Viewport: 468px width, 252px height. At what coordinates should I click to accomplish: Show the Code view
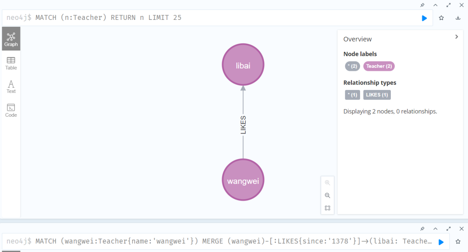[11, 110]
